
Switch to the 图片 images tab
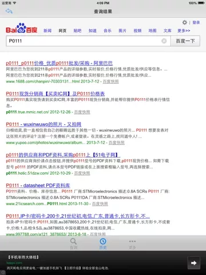122,30
